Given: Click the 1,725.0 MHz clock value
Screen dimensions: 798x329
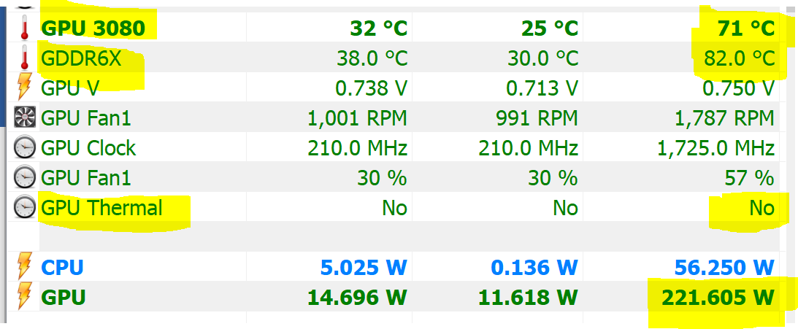Looking at the screenshot, I should pyautogui.click(x=716, y=149).
